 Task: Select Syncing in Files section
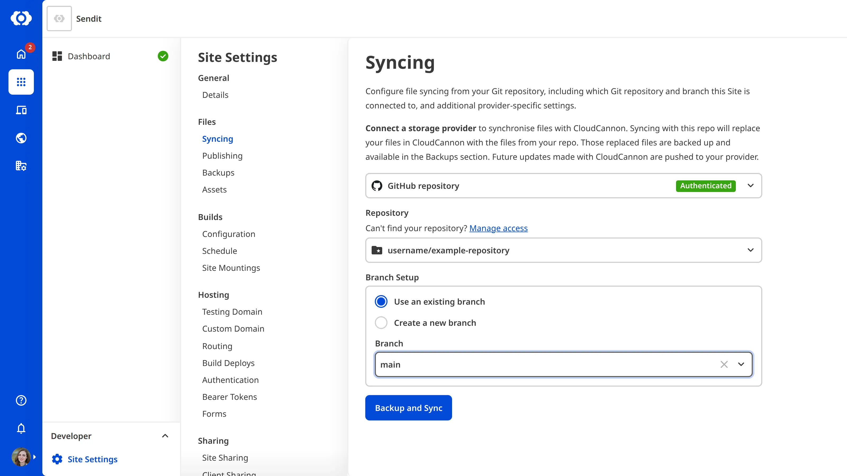click(218, 139)
